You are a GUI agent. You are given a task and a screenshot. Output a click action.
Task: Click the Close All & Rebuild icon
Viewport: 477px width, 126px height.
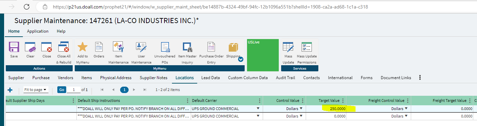tap(64, 47)
